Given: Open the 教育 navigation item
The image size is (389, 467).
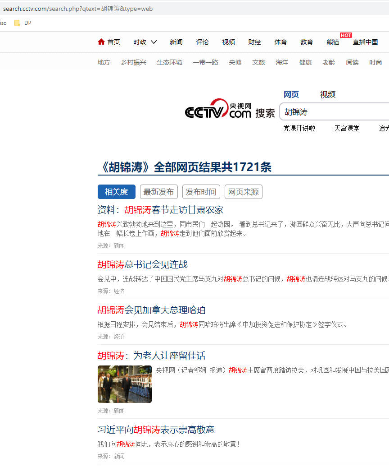Looking at the screenshot, I should click(x=307, y=42).
